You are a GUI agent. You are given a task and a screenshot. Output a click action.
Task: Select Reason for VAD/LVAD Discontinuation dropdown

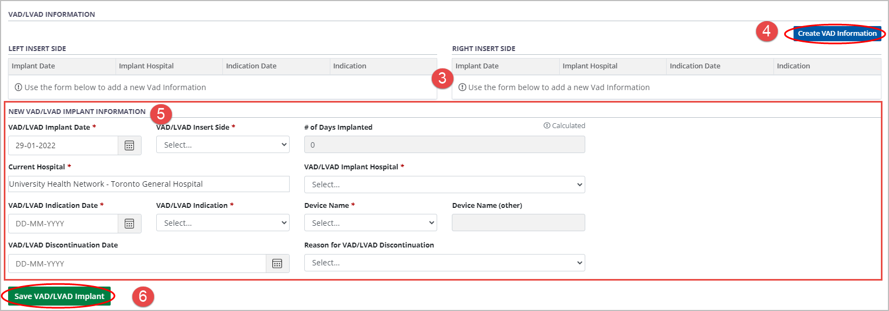click(444, 263)
